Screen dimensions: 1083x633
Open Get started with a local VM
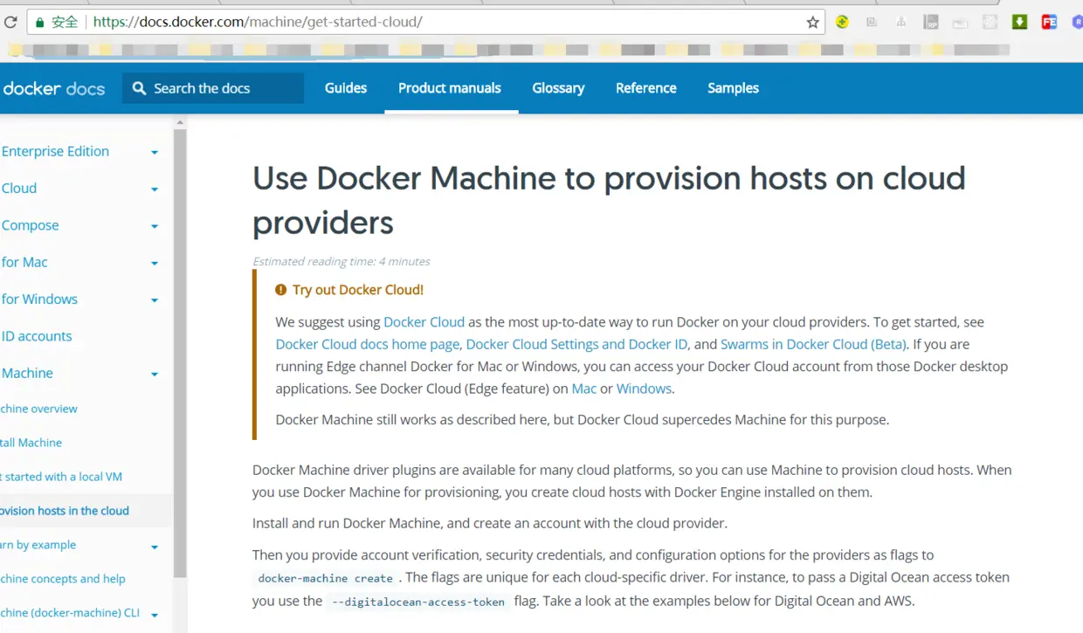(61, 477)
